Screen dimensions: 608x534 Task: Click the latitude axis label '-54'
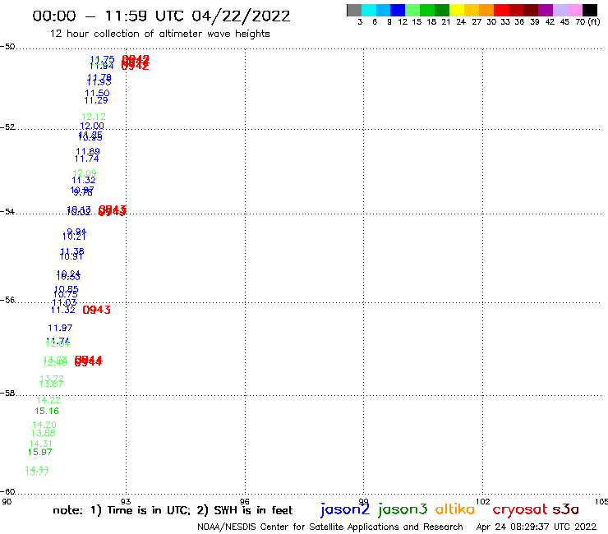7,211
